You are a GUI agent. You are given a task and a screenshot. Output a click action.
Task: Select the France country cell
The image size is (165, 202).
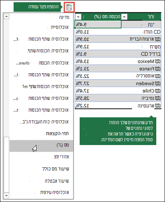click(x=141, y=69)
